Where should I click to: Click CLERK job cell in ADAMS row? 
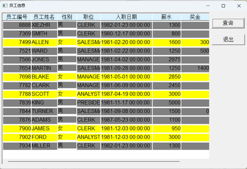click(88, 120)
